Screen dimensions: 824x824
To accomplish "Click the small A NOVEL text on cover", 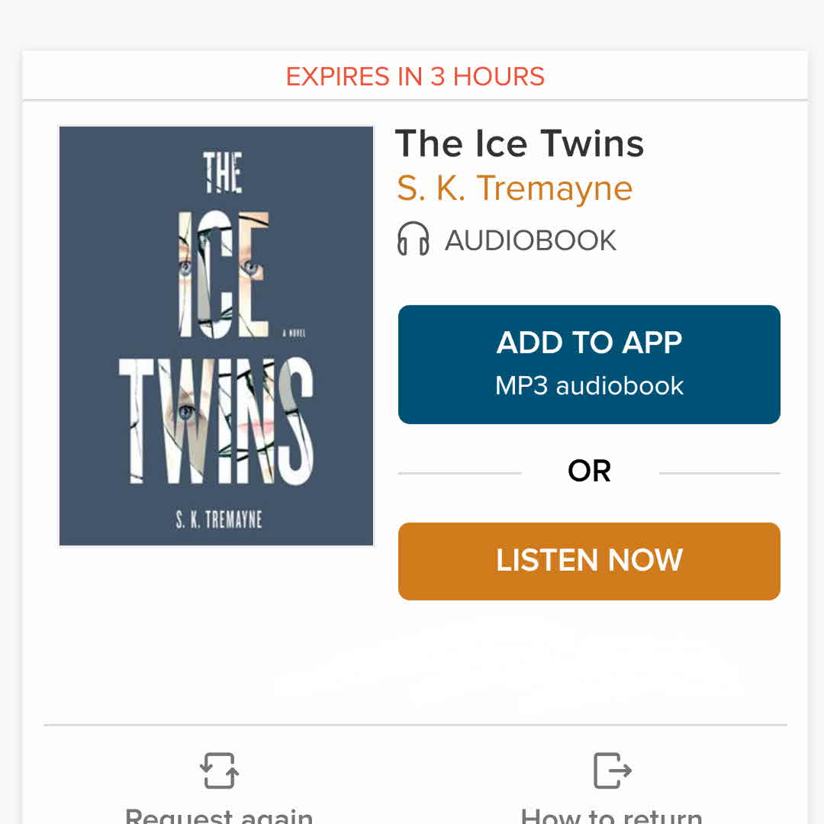I will pos(295,333).
